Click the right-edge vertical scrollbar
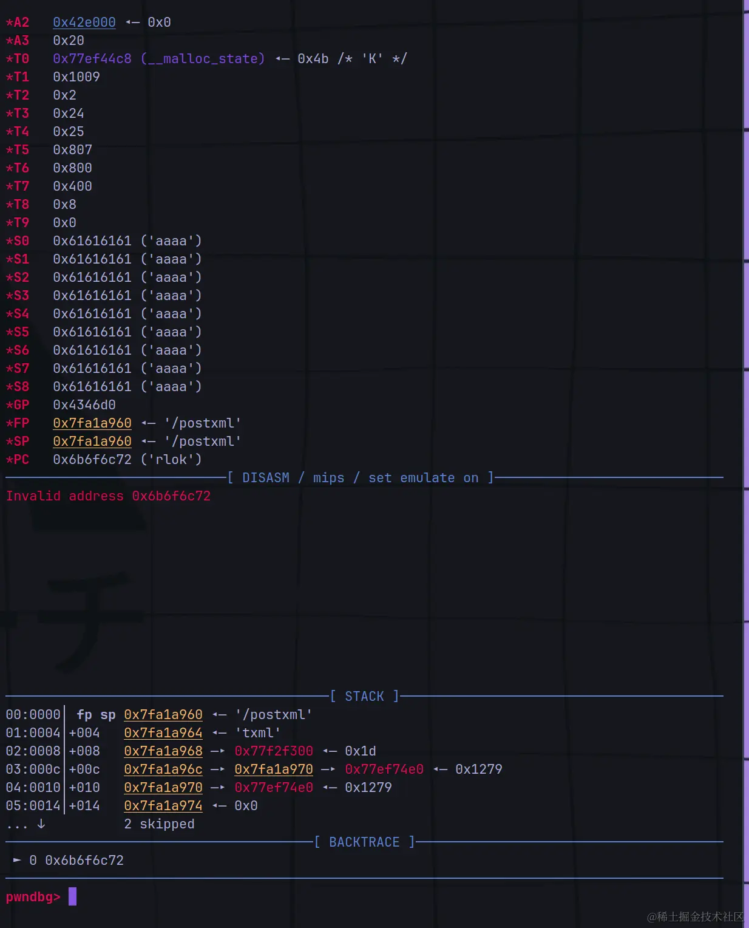749x928 pixels. click(x=746, y=464)
